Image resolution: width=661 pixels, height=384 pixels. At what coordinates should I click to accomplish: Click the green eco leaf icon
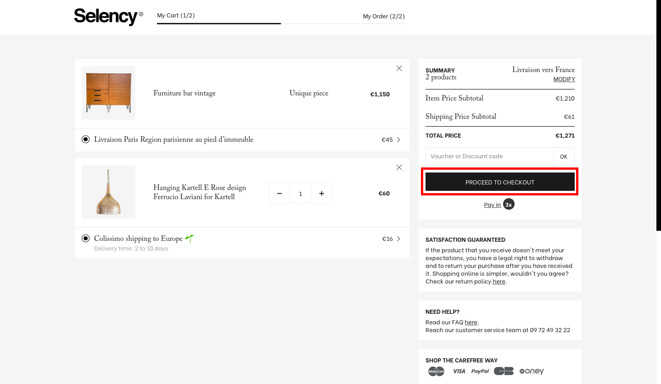point(190,238)
